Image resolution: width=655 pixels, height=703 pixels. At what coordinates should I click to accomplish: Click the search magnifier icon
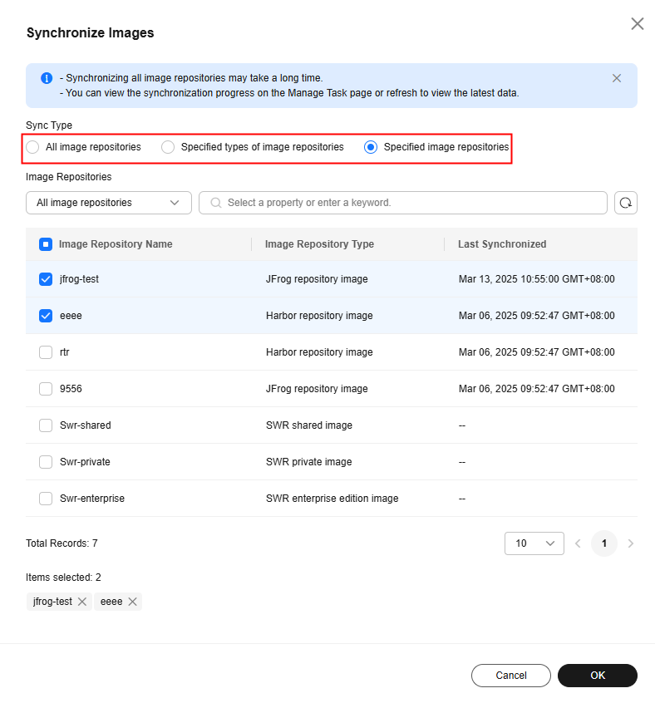[x=215, y=203]
